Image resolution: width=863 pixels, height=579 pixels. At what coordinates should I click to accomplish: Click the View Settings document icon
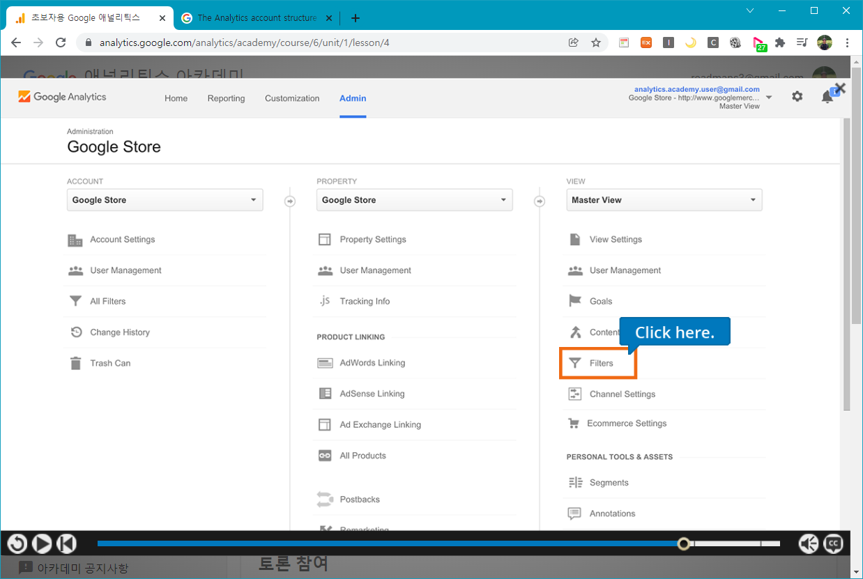click(575, 240)
